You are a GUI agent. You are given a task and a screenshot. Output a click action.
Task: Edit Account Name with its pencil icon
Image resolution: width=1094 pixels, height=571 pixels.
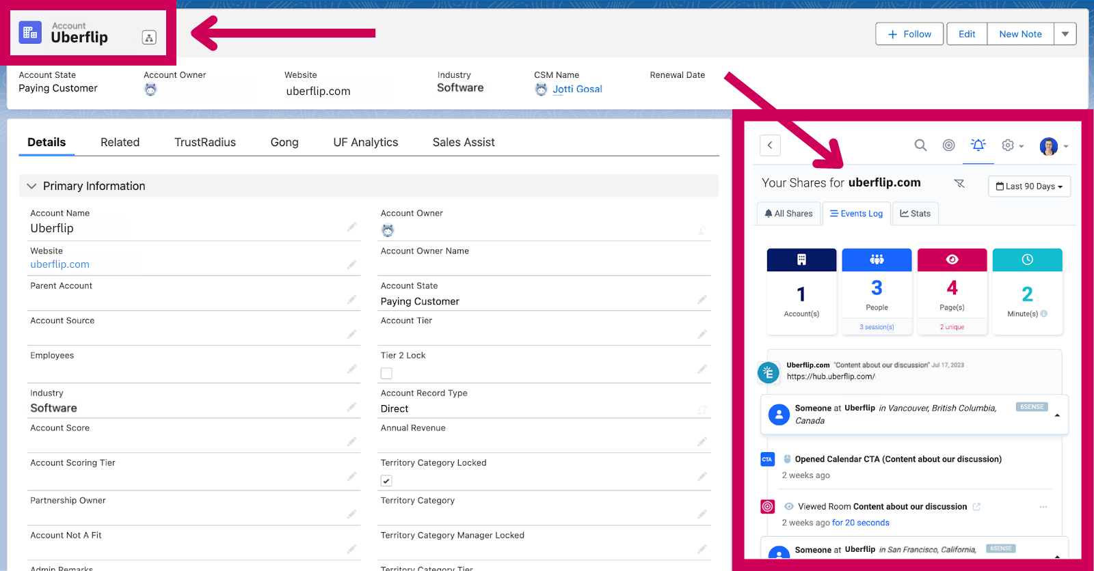[351, 227]
